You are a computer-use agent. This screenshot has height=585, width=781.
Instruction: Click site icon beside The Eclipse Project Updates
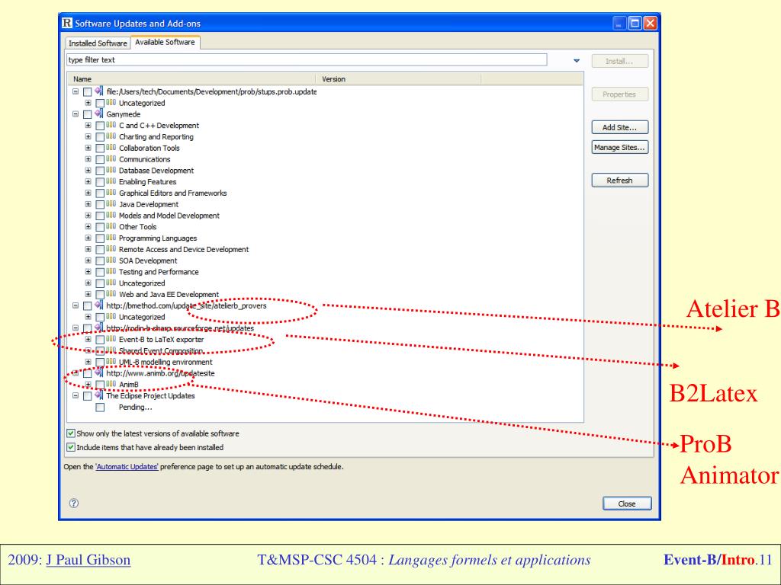98,395
